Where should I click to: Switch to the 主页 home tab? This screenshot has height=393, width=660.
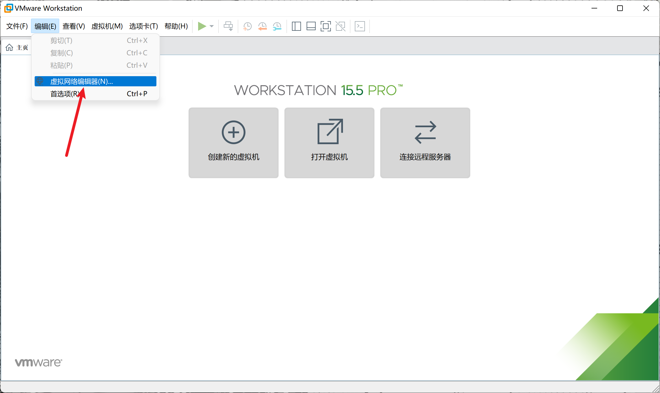point(17,47)
